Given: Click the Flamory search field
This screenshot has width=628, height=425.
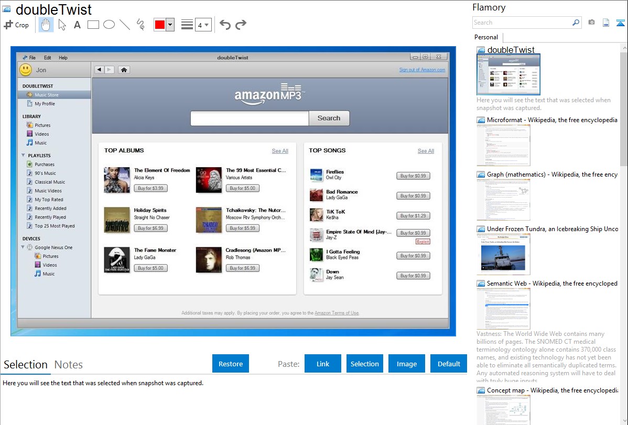Looking at the screenshot, I should [522, 23].
